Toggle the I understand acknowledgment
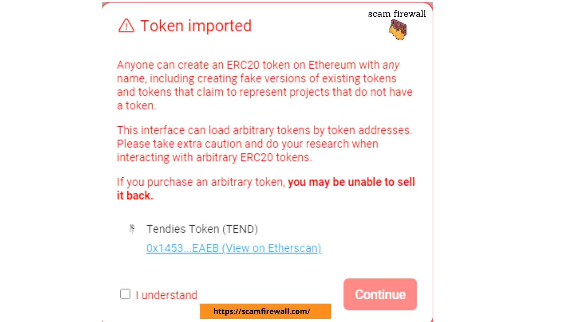Screen dimensions: 573x322 (x=125, y=294)
